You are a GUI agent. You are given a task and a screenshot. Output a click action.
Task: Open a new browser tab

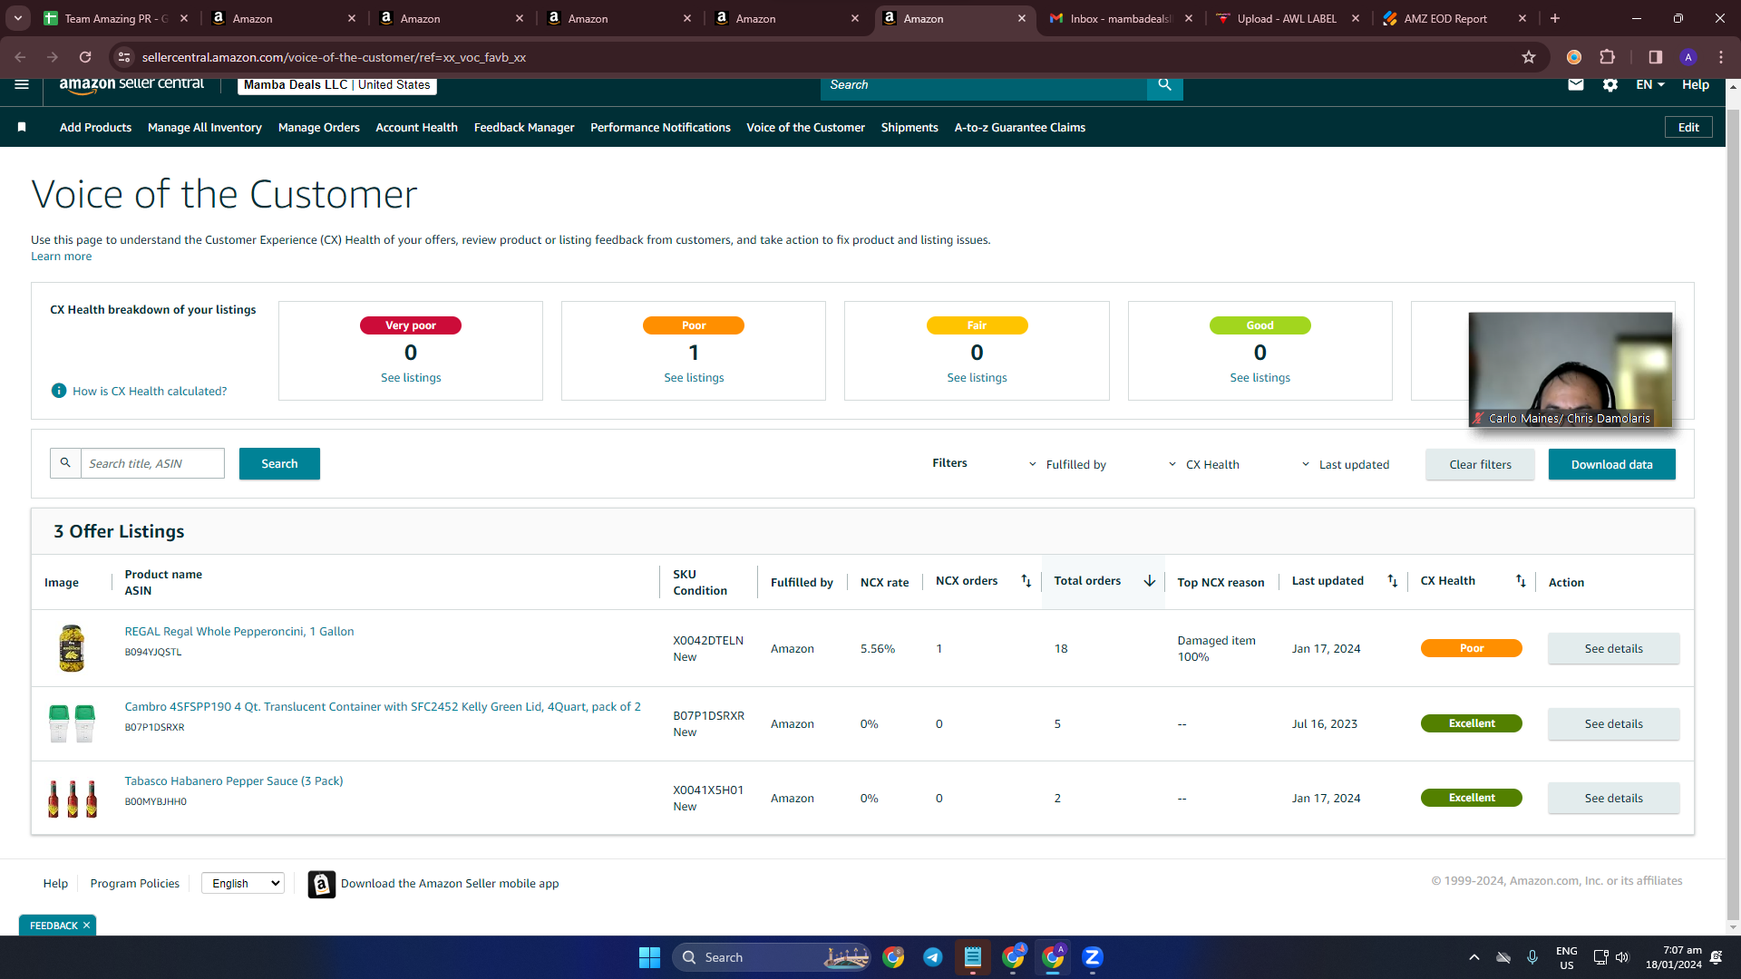pyautogui.click(x=1555, y=18)
